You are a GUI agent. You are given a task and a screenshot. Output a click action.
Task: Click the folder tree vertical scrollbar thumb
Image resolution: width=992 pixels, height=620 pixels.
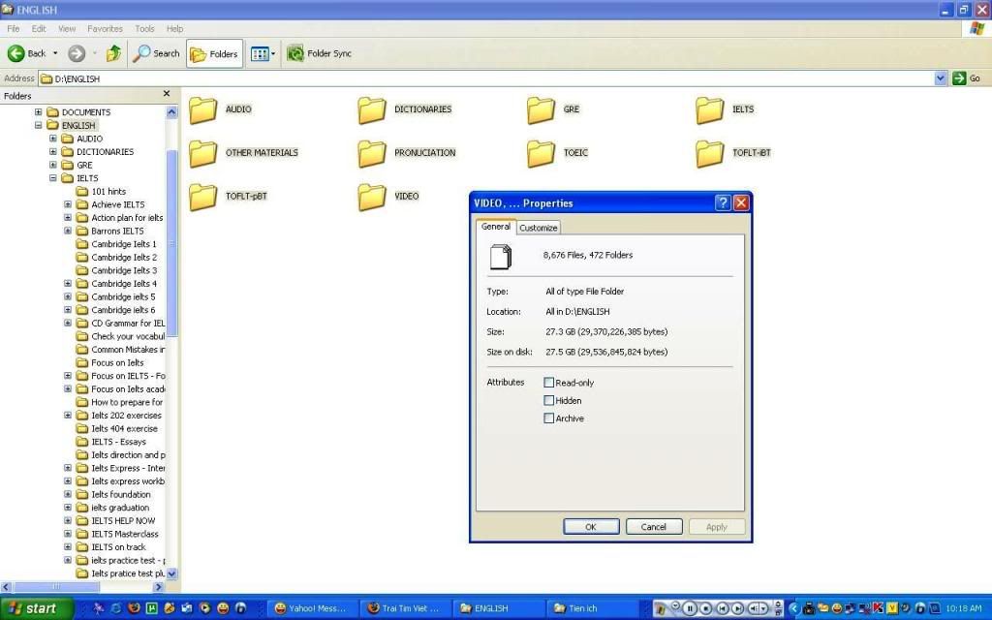click(171, 243)
